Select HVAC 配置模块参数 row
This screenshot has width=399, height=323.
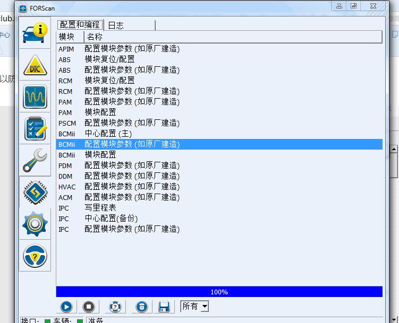click(219, 187)
